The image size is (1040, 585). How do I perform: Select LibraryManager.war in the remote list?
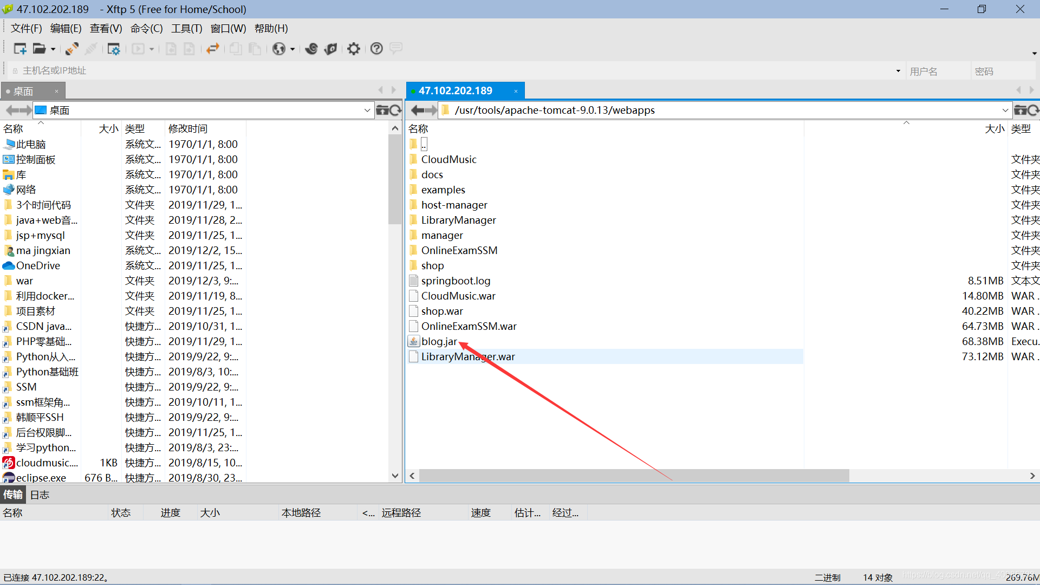(468, 356)
